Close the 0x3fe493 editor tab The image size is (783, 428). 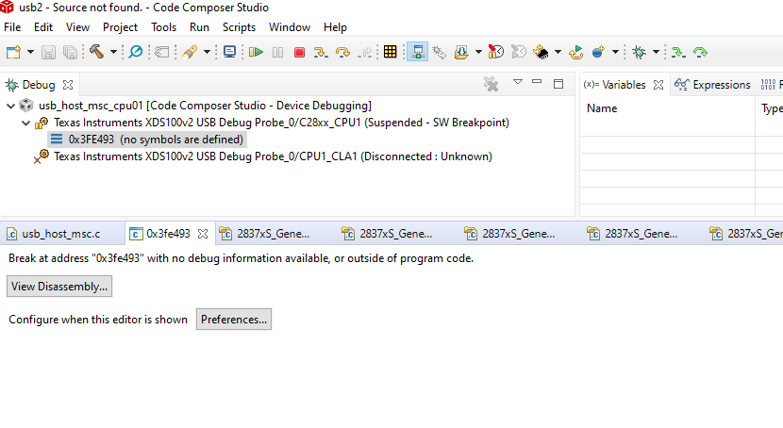point(203,234)
